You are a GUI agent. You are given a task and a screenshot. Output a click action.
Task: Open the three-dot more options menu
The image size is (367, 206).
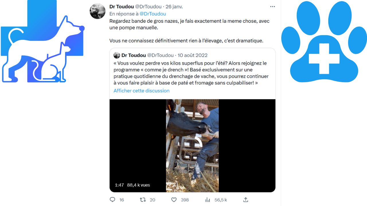[273, 6]
